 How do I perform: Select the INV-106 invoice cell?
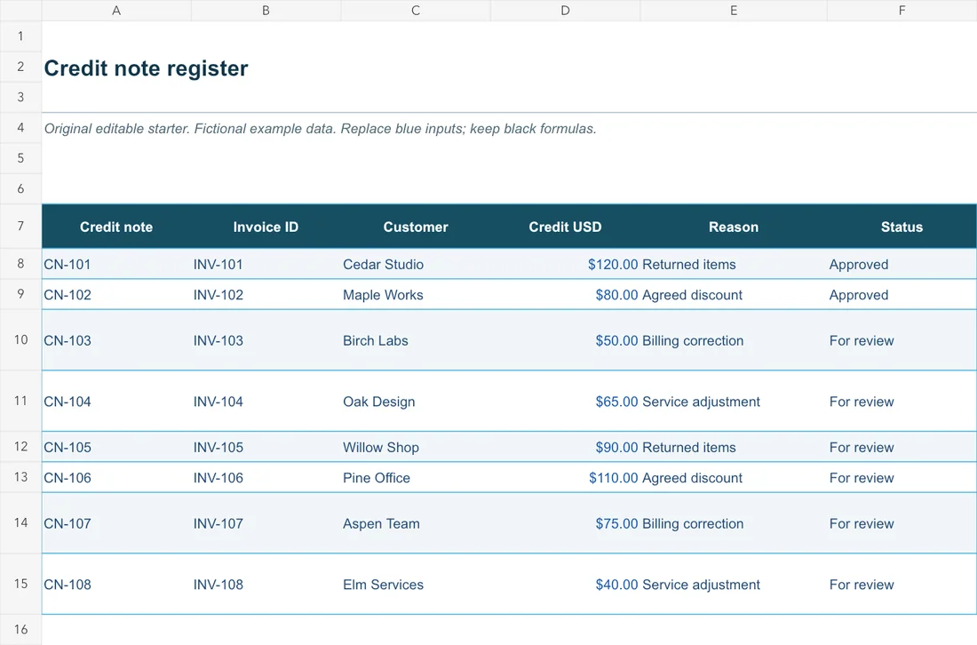click(266, 478)
